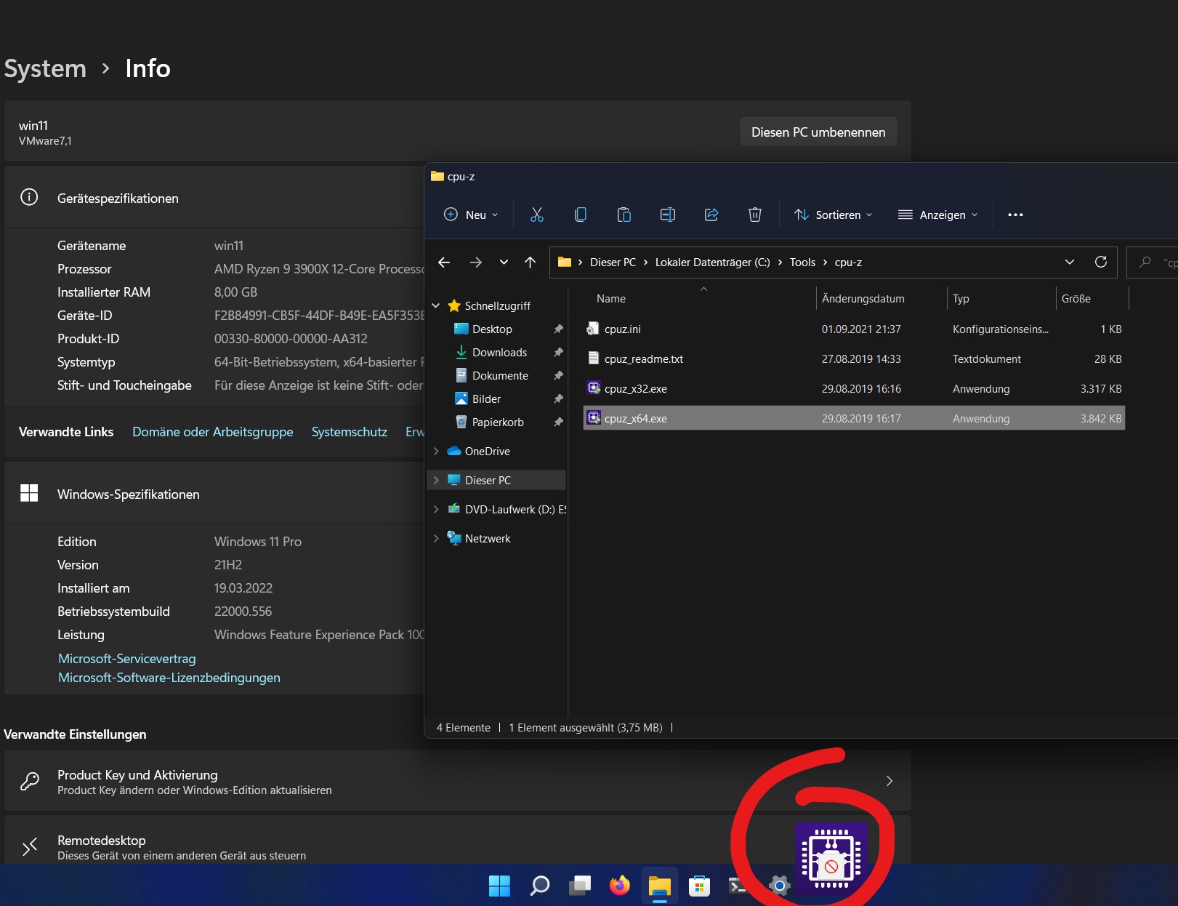Click the Paste icon in Explorer toolbar
1178x906 pixels.
point(624,215)
